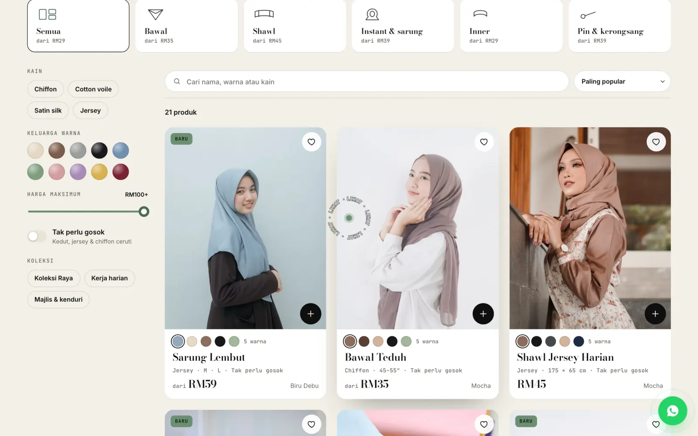Image resolution: width=698 pixels, height=436 pixels.
Task: Toggle Koleksi Raya collection filter
Action: (54, 278)
